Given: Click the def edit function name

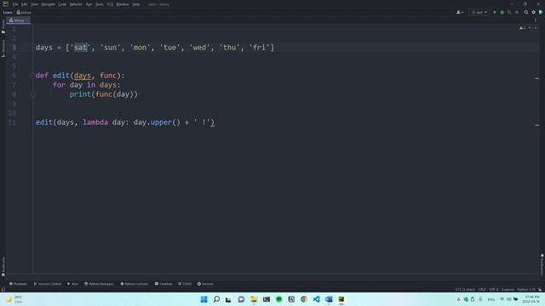Looking at the screenshot, I should pyautogui.click(x=61, y=76).
